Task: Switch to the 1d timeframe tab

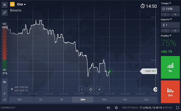Action: click(40, 100)
